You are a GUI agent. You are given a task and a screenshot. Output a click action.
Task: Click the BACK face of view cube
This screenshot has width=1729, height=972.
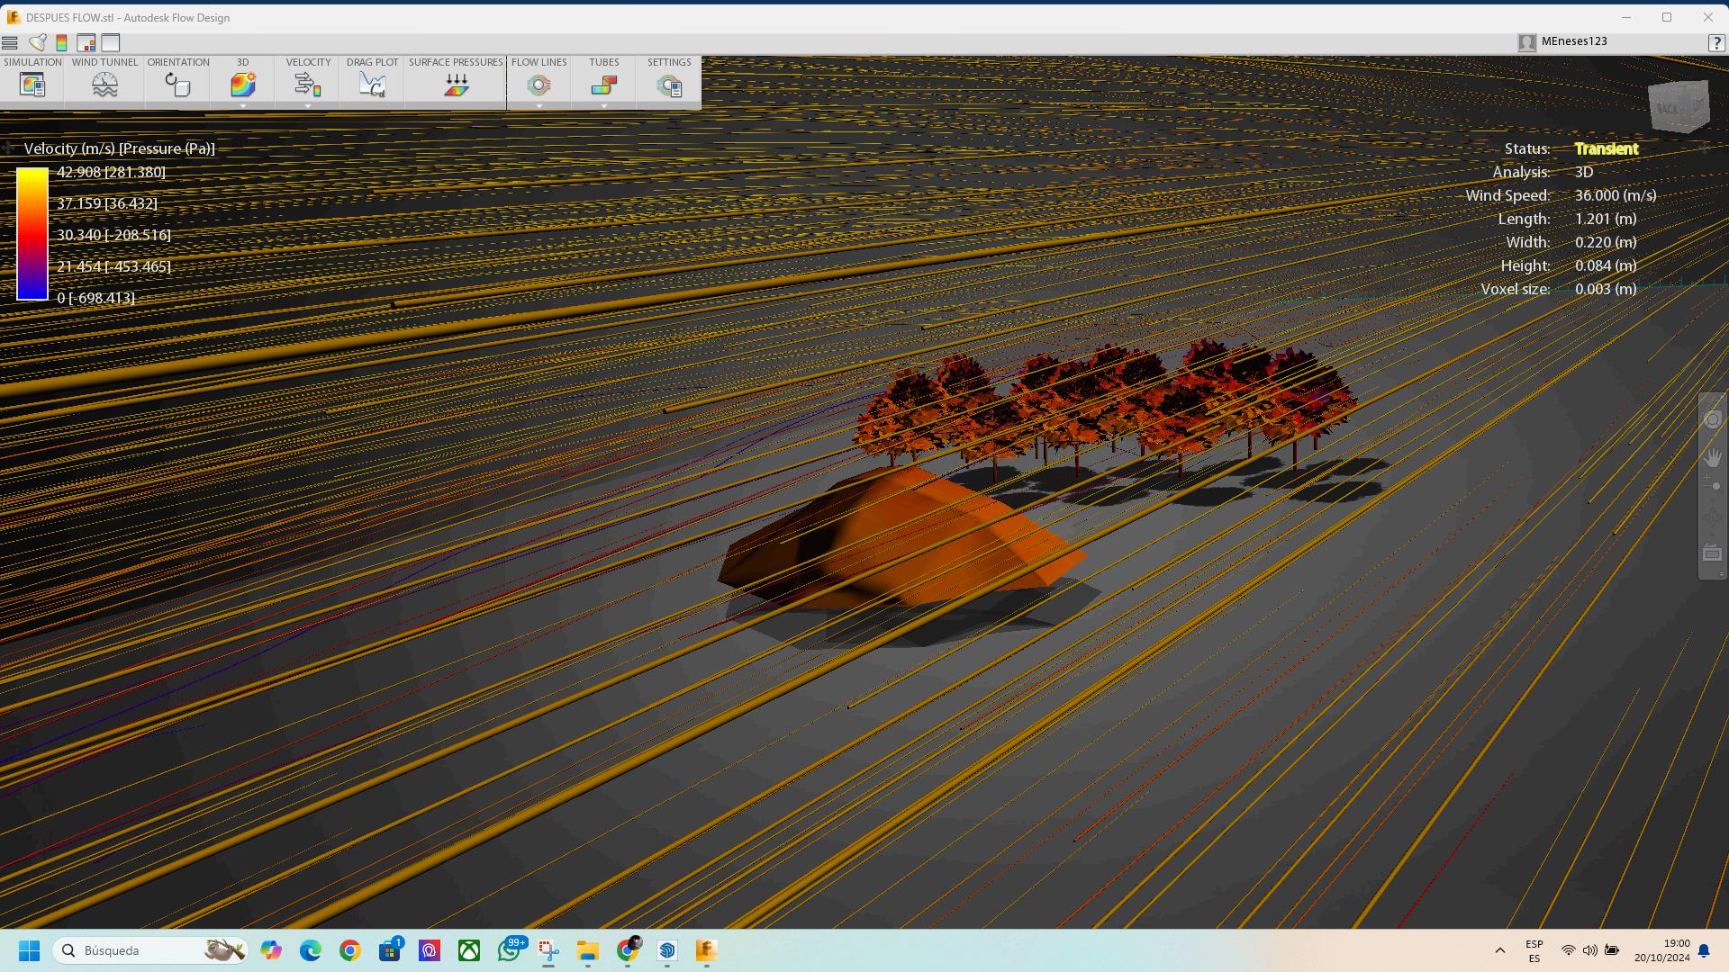pos(1669,109)
